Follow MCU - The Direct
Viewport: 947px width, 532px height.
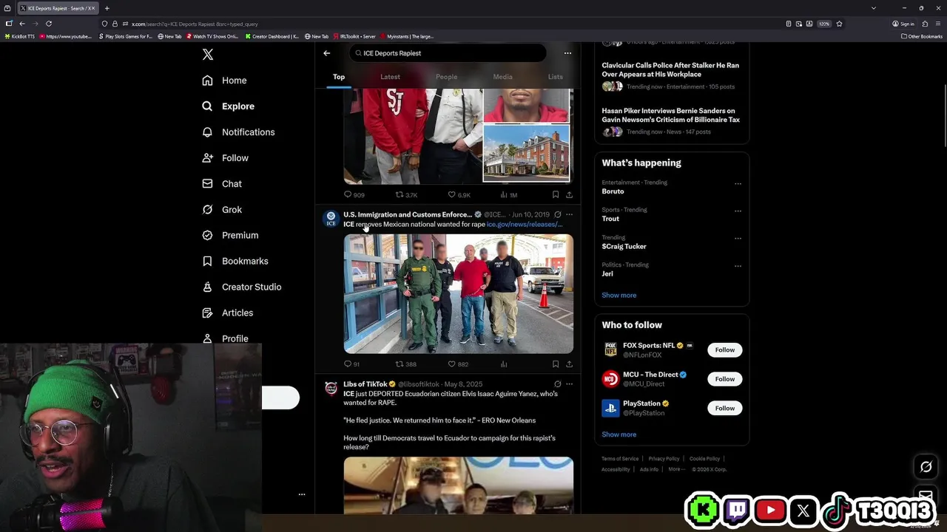(725, 379)
